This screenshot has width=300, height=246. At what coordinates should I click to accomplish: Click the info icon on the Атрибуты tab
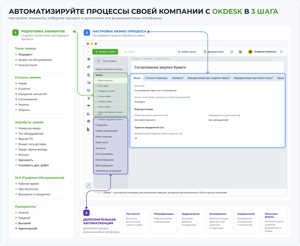click(x=184, y=77)
